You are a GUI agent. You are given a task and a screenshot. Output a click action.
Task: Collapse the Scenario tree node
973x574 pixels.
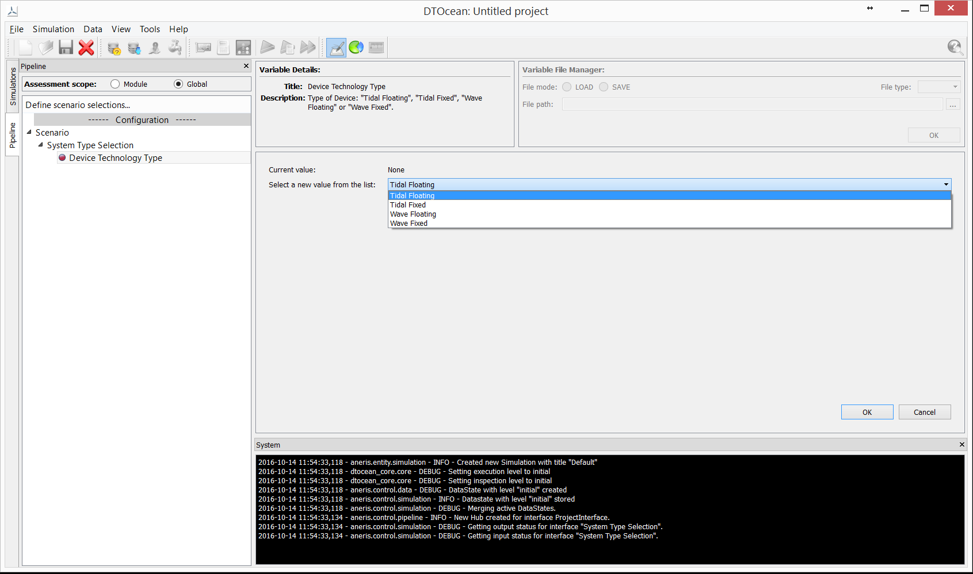(x=29, y=132)
